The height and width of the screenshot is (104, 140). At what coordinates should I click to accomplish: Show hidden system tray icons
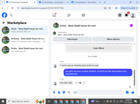click(x=104, y=101)
